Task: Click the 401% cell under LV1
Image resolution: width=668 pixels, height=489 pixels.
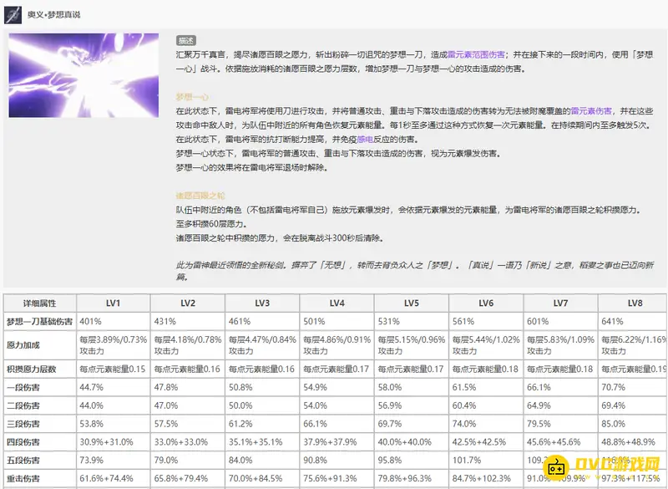Action: 90,323
